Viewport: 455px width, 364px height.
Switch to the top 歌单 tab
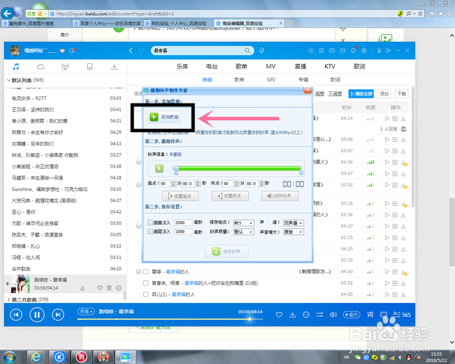click(x=241, y=67)
